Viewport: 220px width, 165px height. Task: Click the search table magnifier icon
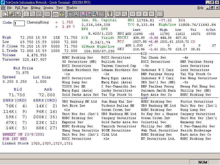click(95, 14)
